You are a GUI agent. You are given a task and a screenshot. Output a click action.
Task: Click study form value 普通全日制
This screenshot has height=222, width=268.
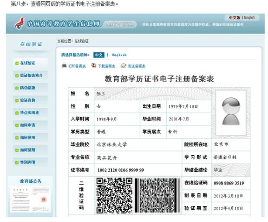(x=225, y=157)
